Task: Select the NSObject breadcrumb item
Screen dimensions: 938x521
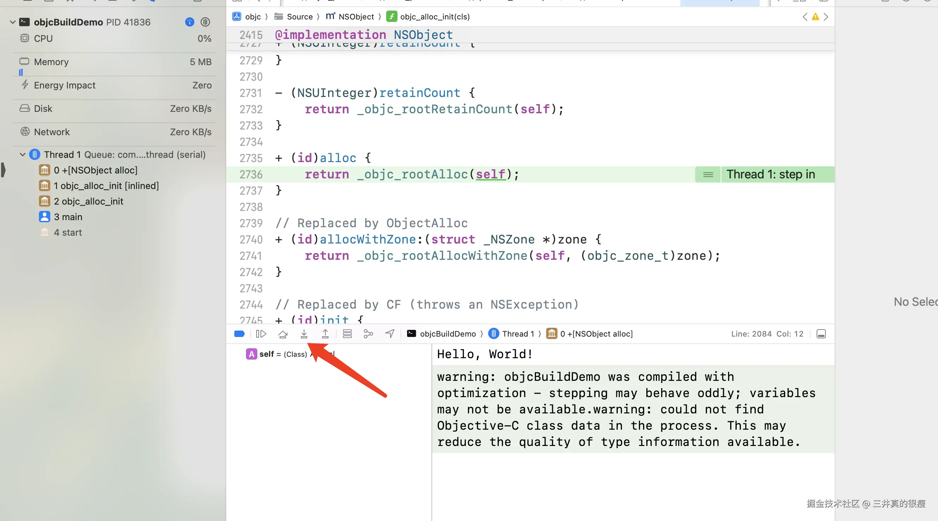Action: pyautogui.click(x=356, y=17)
